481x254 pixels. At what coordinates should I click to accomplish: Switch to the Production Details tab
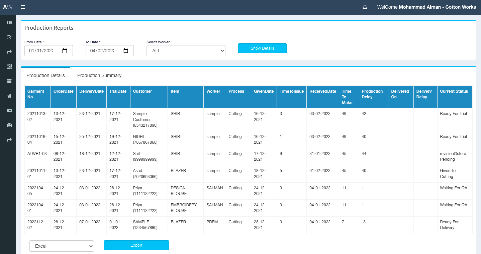[45, 75]
